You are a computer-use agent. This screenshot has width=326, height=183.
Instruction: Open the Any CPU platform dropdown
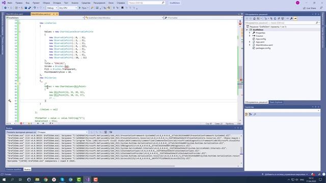pos(68,8)
